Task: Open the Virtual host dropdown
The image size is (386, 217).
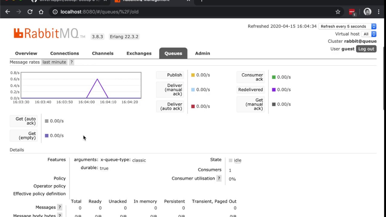Action: [369, 34]
